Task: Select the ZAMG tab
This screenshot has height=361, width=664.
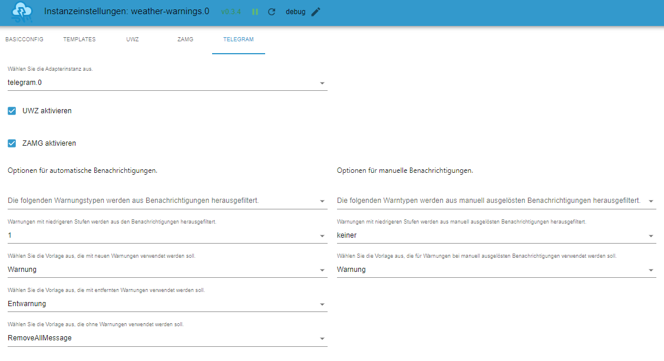Action: click(185, 40)
